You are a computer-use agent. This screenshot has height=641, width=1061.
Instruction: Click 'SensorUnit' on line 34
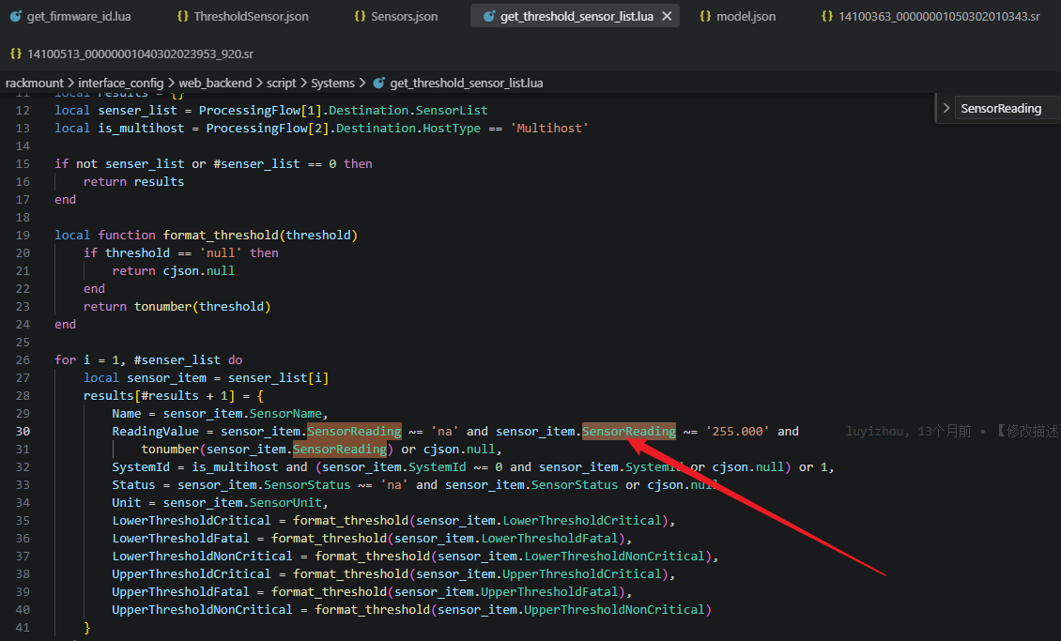(285, 503)
